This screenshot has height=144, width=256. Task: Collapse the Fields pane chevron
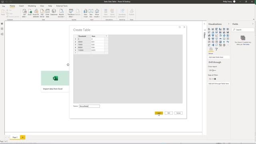tap(253, 24)
